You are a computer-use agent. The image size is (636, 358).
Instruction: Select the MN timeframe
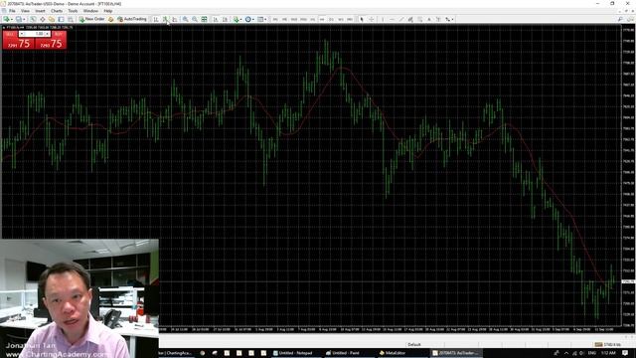350,19
